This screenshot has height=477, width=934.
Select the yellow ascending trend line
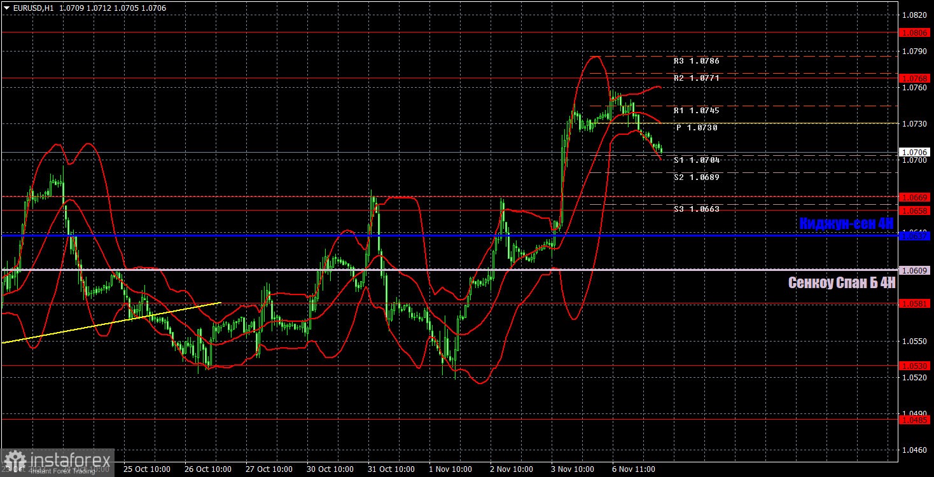(111, 323)
